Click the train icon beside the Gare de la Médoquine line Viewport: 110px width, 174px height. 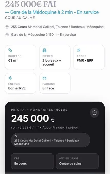(x=7, y=35)
